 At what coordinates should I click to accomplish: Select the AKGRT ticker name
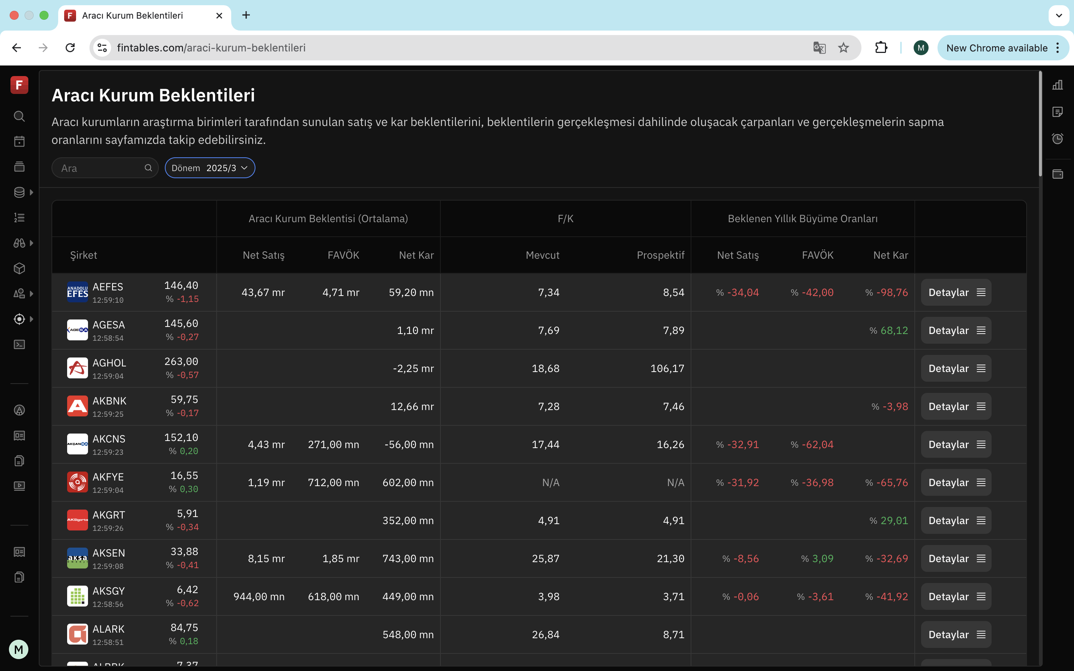(109, 515)
